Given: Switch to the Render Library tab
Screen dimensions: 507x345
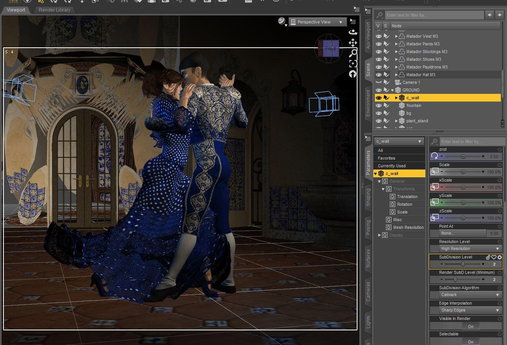Looking at the screenshot, I should 54,10.
